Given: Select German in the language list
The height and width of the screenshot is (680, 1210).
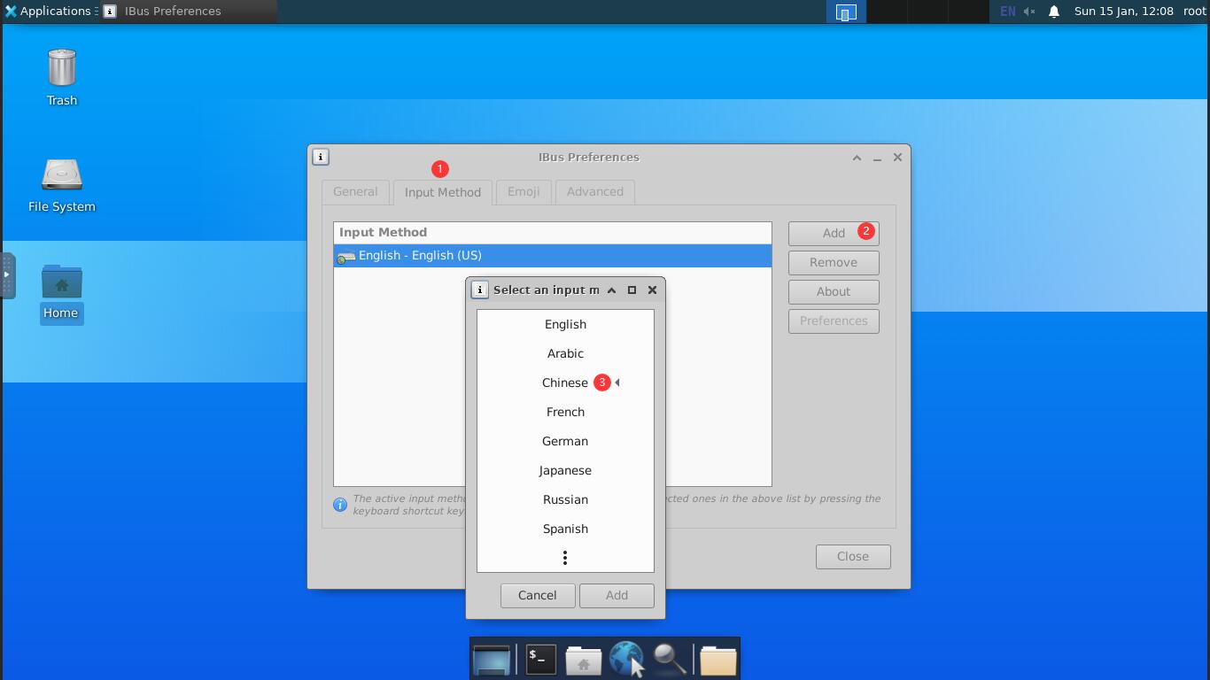Looking at the screenshot, I should tap(565, 441).
